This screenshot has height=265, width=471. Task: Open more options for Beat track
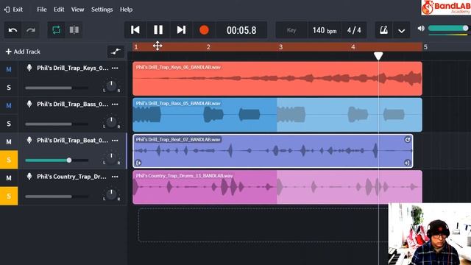point(115,141)
